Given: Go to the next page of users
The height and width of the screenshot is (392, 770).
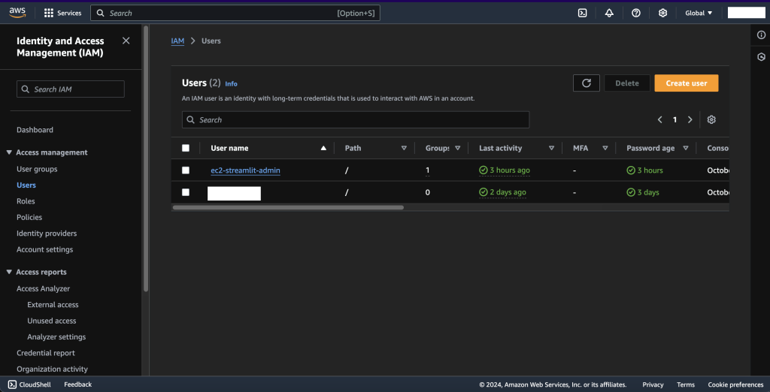Looking at the screenshot, I should click(690, 119).
